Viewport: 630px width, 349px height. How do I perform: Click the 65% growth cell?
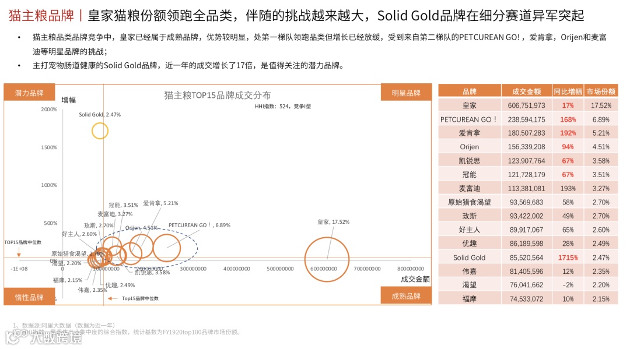(568, 230)
